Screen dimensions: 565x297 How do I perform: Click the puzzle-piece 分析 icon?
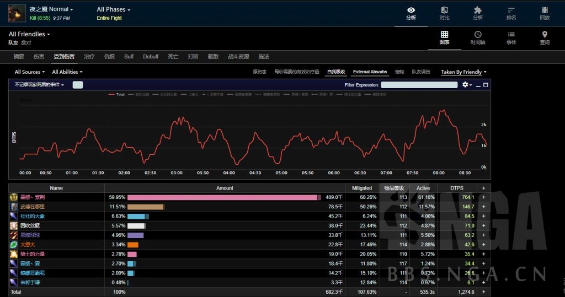[x=478, y=13]
